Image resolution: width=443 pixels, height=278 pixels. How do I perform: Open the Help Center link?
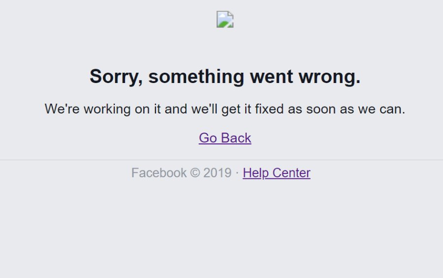click(x=276, y=173)
